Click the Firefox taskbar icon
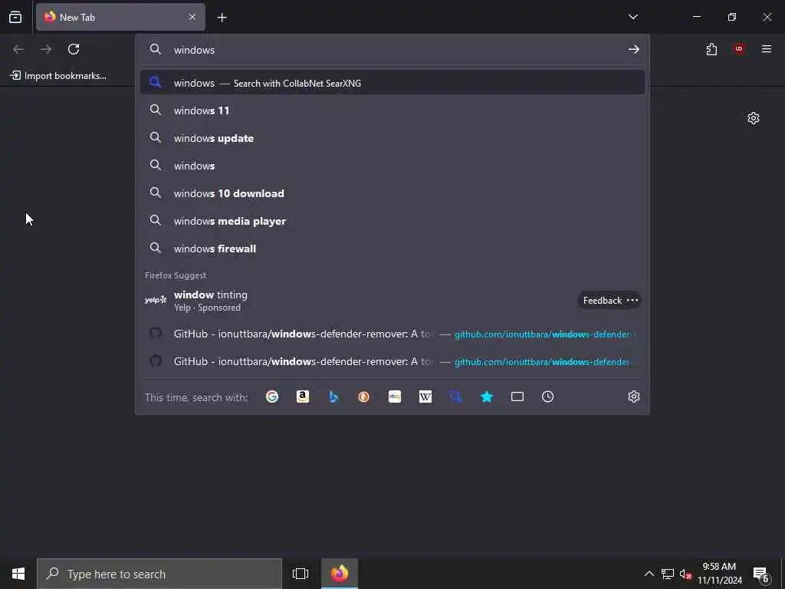This screenshot has width=785, height=589. coord(340,574)
